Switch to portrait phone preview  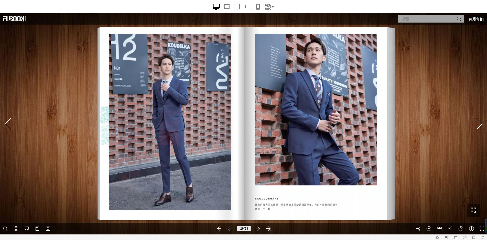pyautogui.click(x=258, y=7)
